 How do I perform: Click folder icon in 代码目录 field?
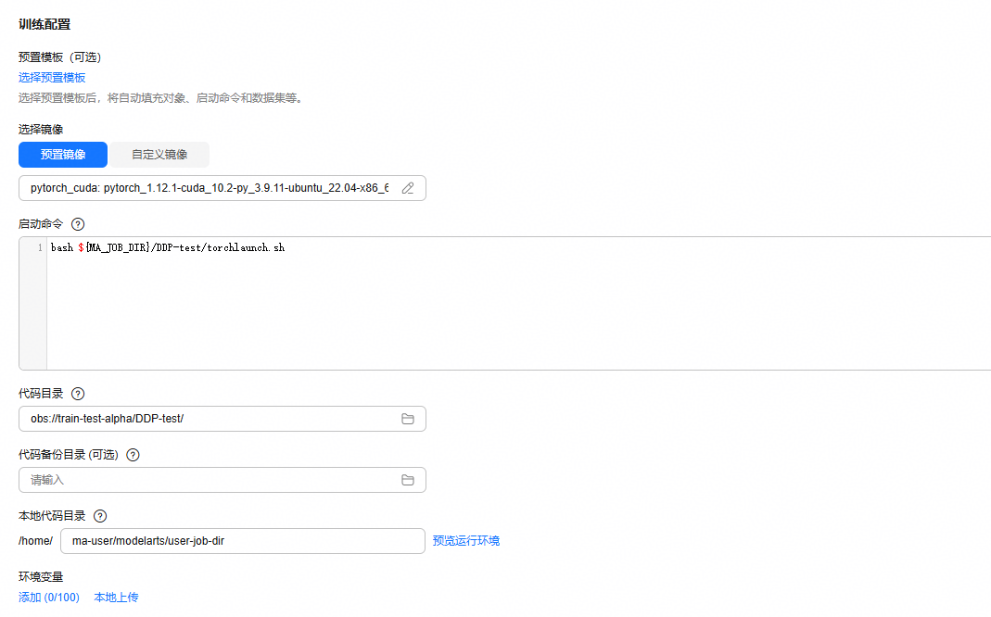pyautogui.click(x=408, y=419)
